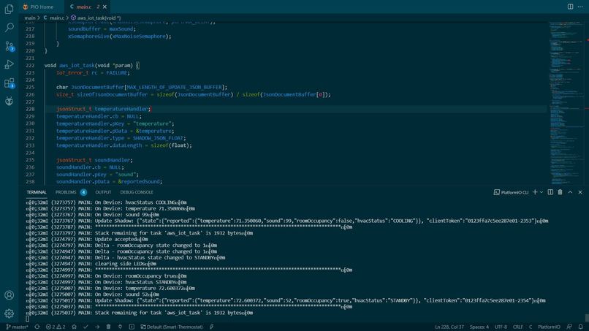Switch to the PROBLEMS panel tab
Screen dimensions: 589x331
click(x=66, y=192)
